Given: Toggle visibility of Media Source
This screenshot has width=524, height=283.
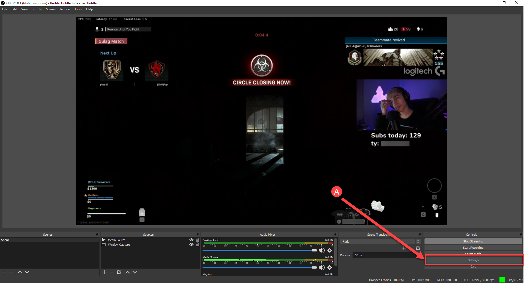Looking at the screenshot, I should pos(191,240).
